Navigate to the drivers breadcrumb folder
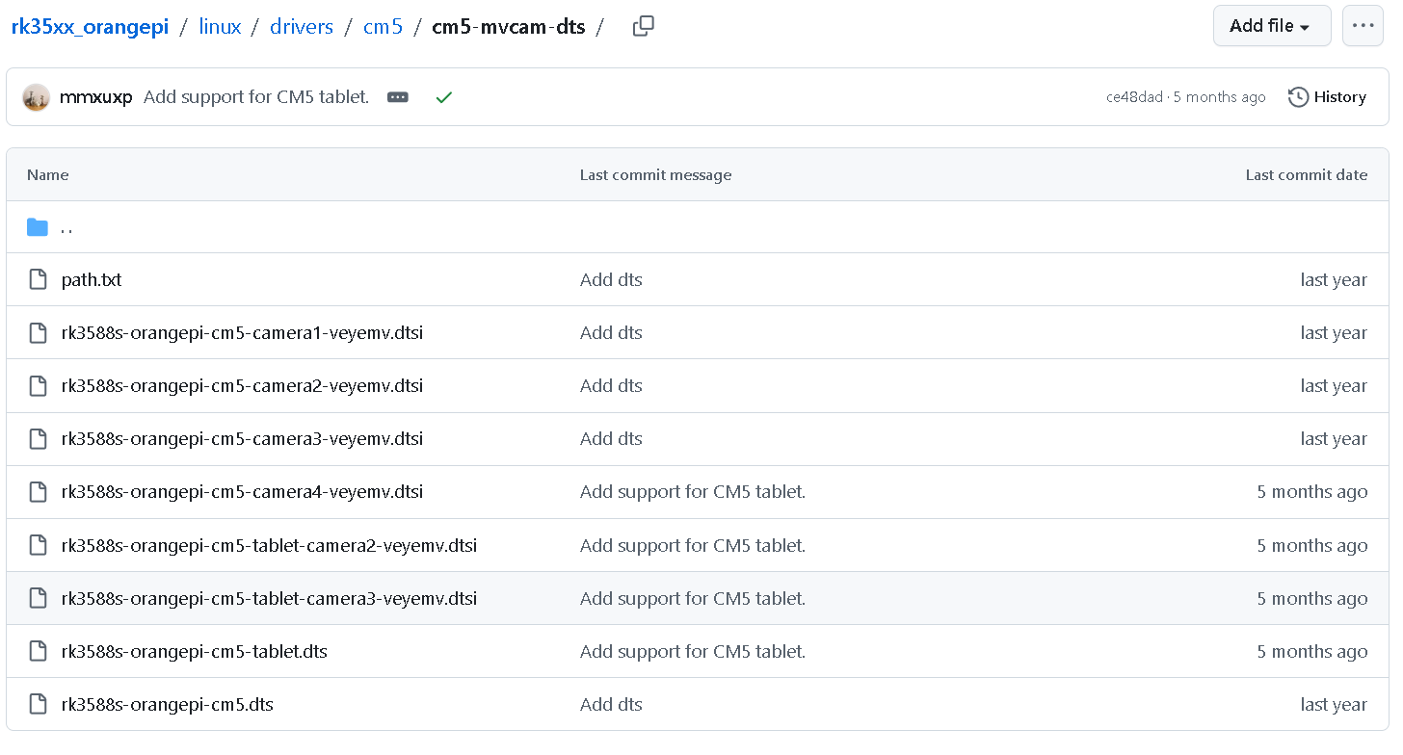The width and height of the screenshot is (1403, 755). tap(302, 27)
